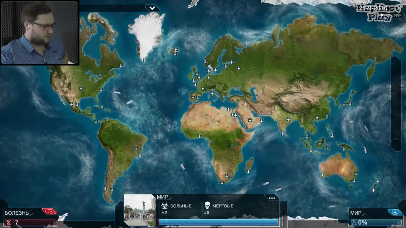Select the Oman seaport icon
This screenshot has width=406, height=228.
(x=261, y=121)
